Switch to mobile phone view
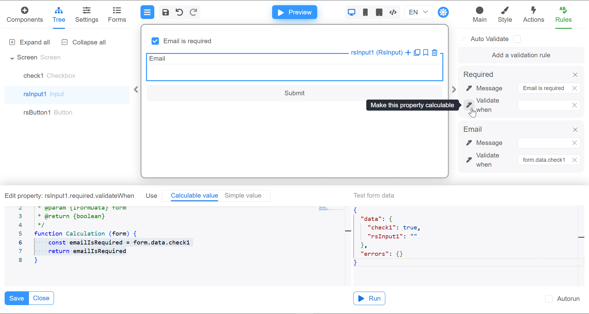Screen dimensions: 589x314 point(365,12)
